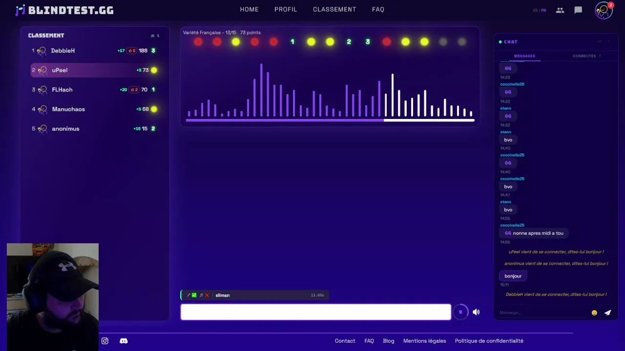Open the Instagram link icon
This screenshot has width=625, height=351.
(x=104, y=341)
